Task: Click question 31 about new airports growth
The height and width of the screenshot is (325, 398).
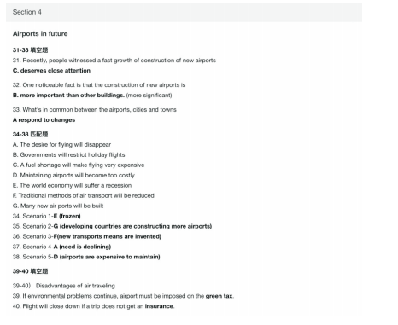Action: click(x=114, y=61)
